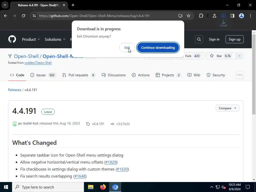Click the Sign up button
This screenshot has height=192, width=256.
(x=234, y=39)
